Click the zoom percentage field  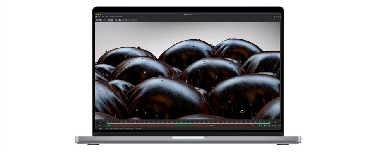tap(101, 128)
